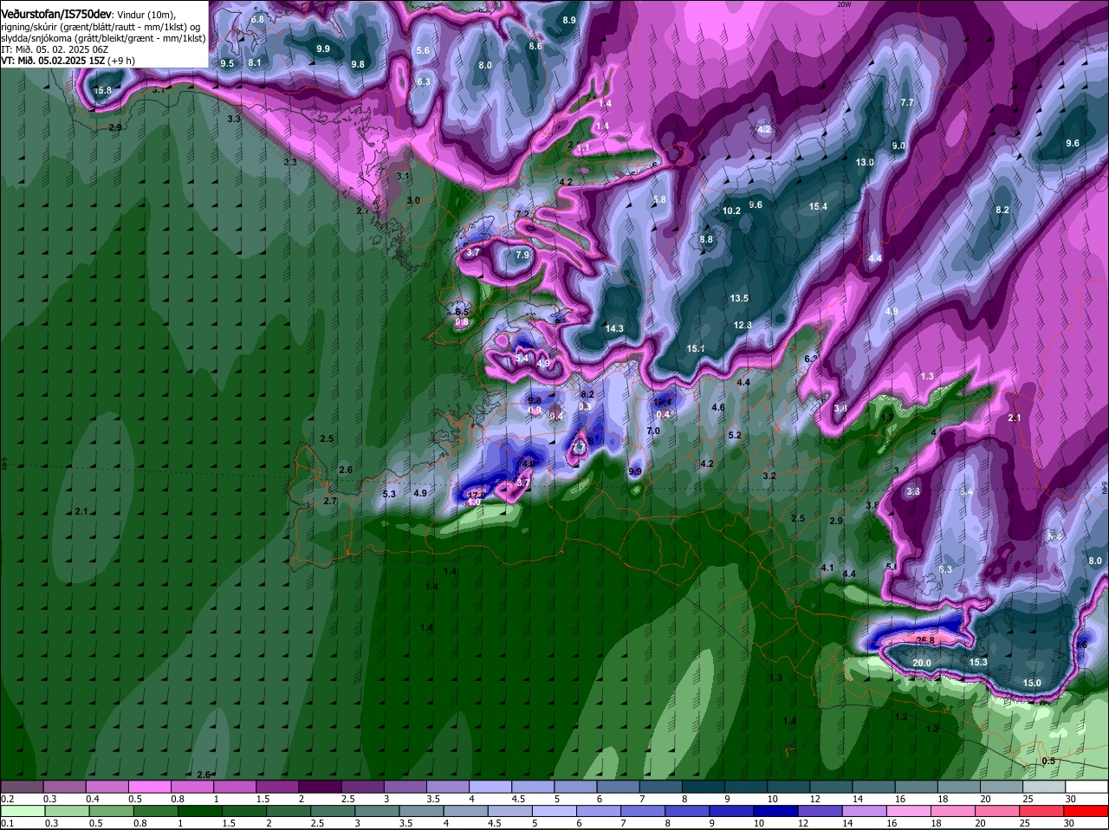The height and width of the screenshot is (830, 1109).
Task: Click the 7.9 value on the map
Action: [522, 255]
